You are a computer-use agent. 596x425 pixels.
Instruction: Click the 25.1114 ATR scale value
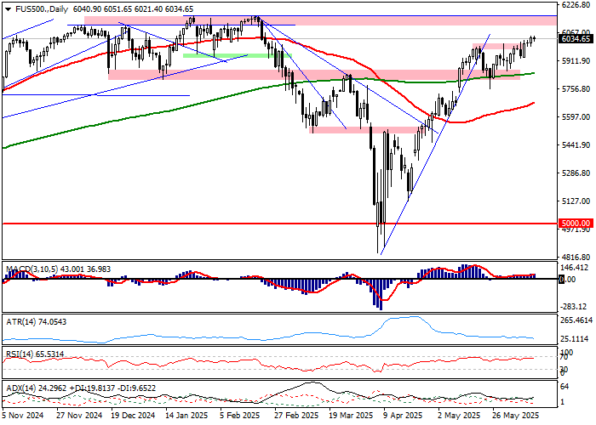(575, 338)
